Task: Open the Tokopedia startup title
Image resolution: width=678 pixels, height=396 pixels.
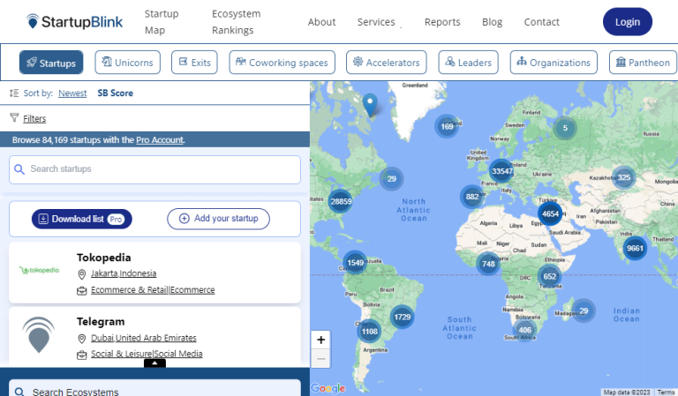Action: pyautogui.click(x=104, y=258)
